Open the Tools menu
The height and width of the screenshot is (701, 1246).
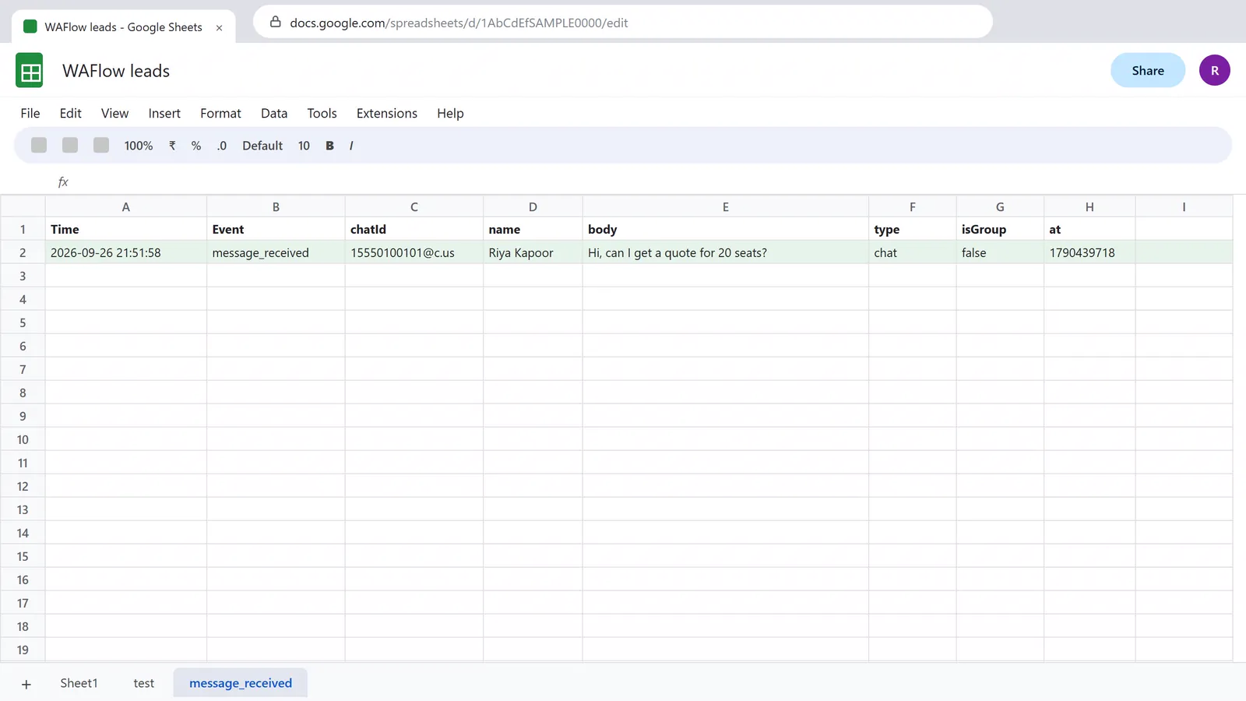tap(322, 113)
